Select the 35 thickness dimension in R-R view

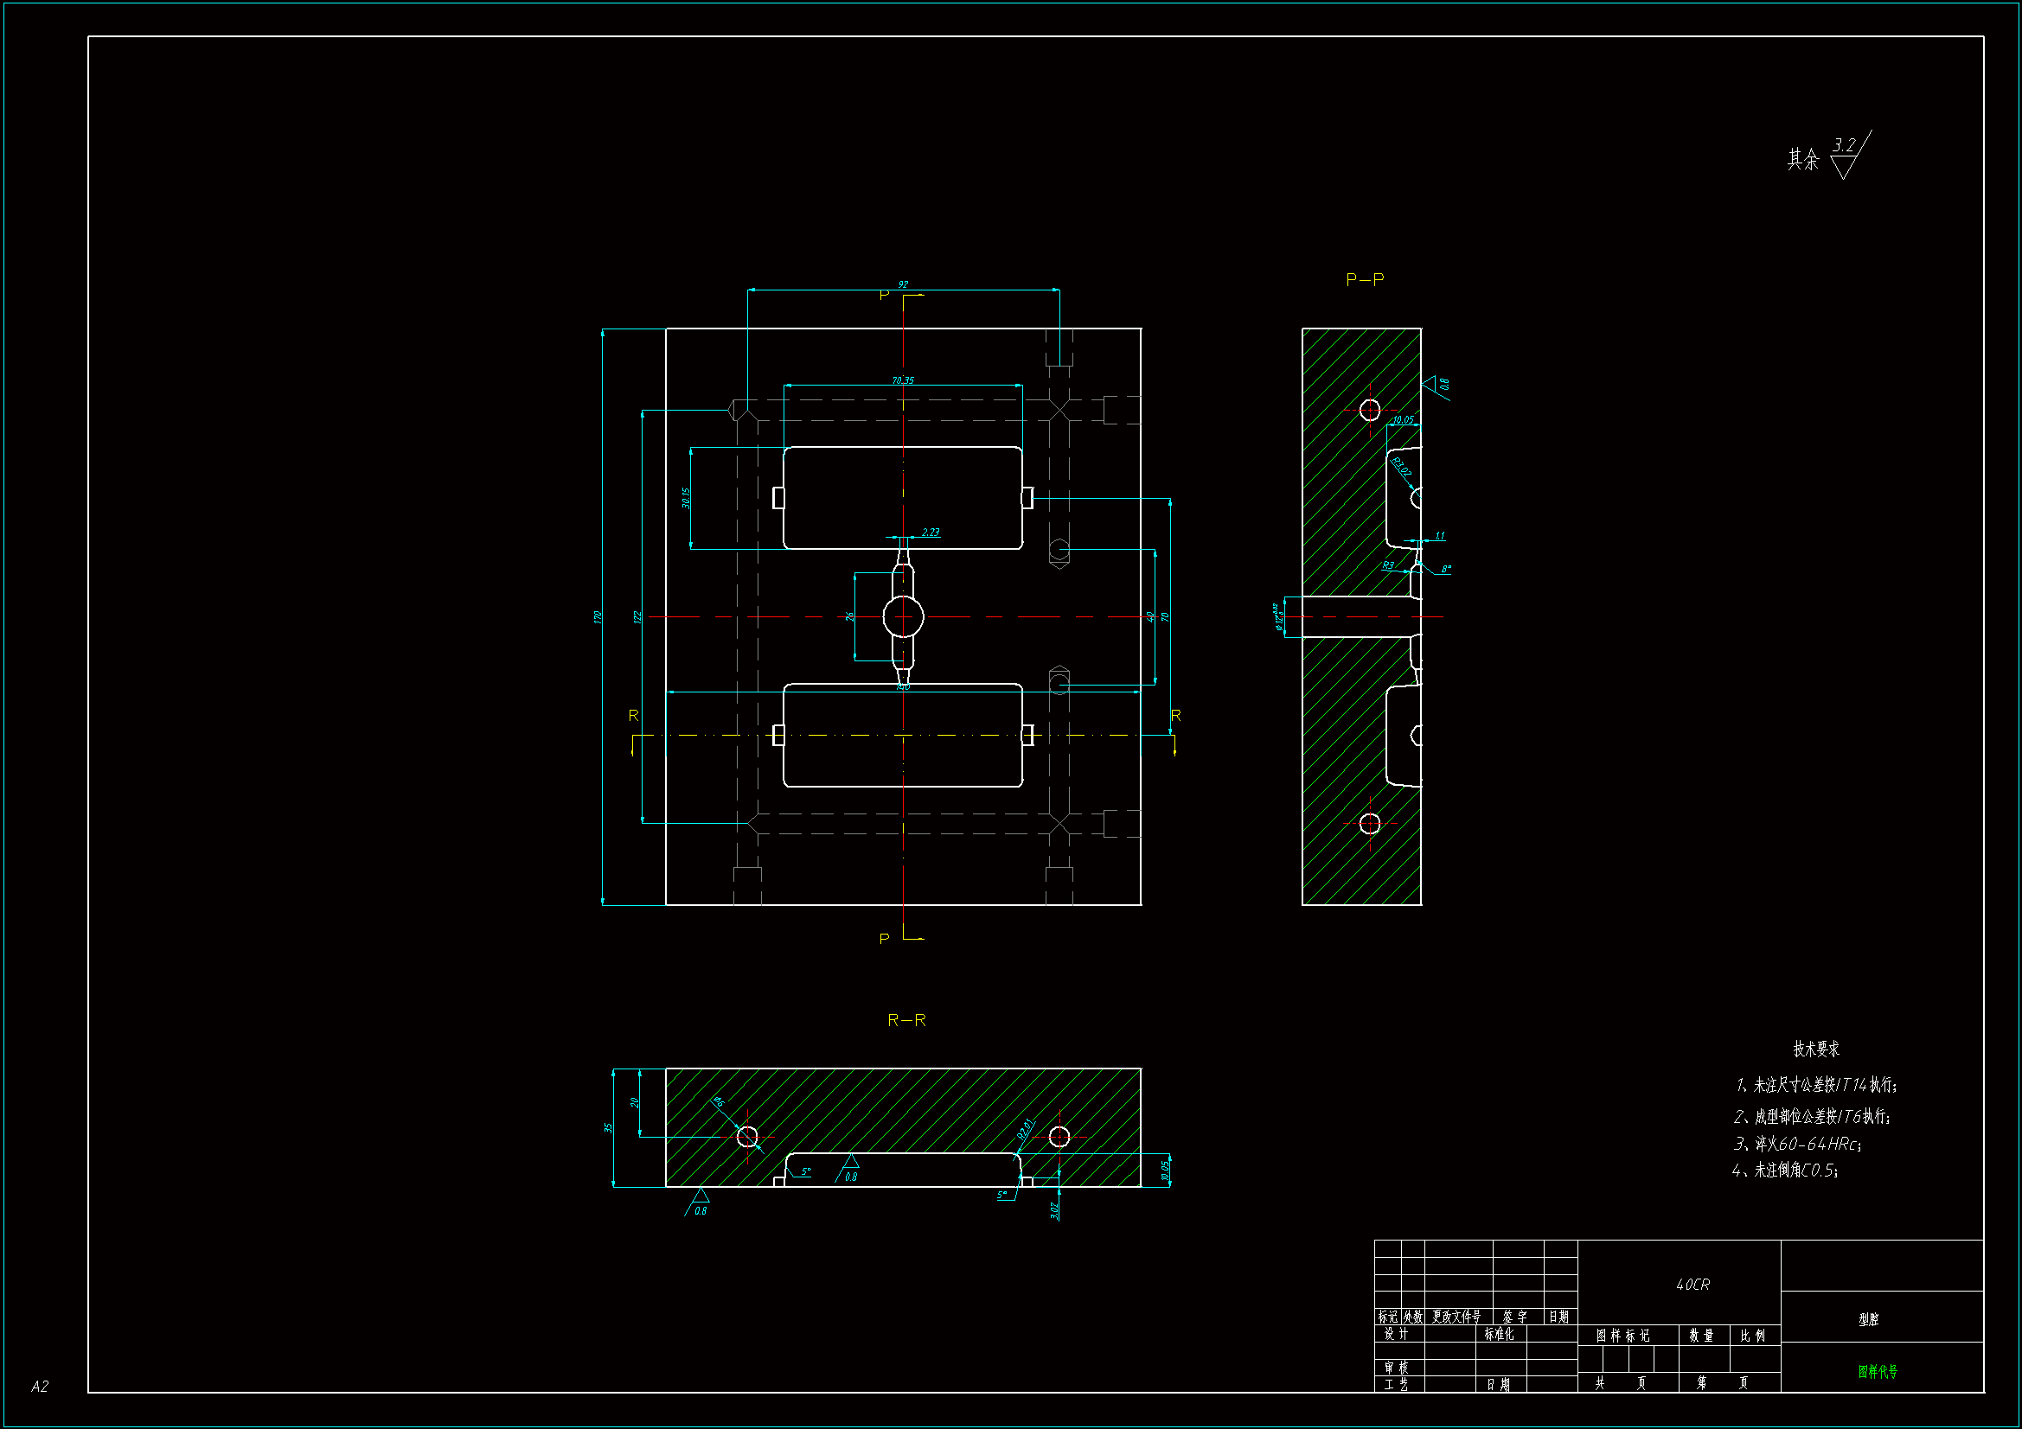click(608, 1127)
